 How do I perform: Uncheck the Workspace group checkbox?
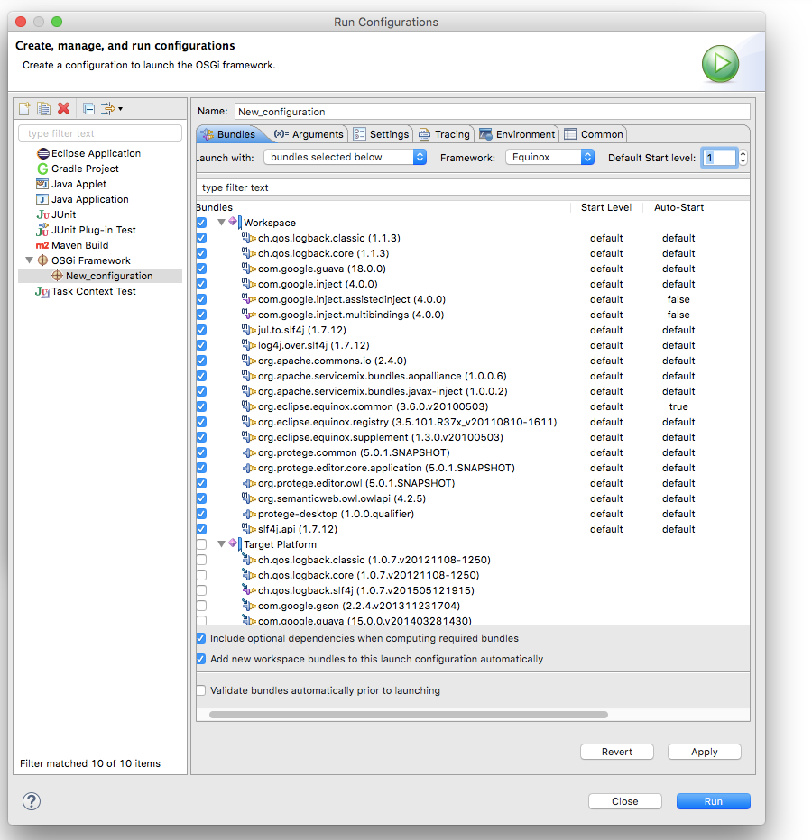202,223
